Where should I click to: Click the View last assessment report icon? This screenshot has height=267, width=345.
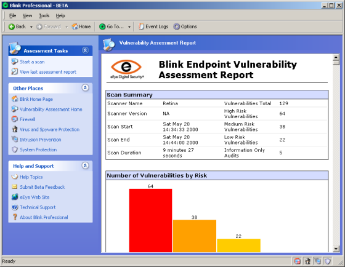click(x=15, y=71)
